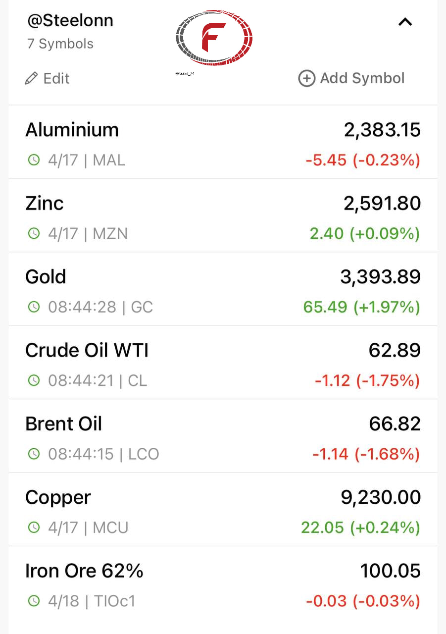Click the clock icon in the Zinc row
446x634 pixels.
tap(34, 233)
